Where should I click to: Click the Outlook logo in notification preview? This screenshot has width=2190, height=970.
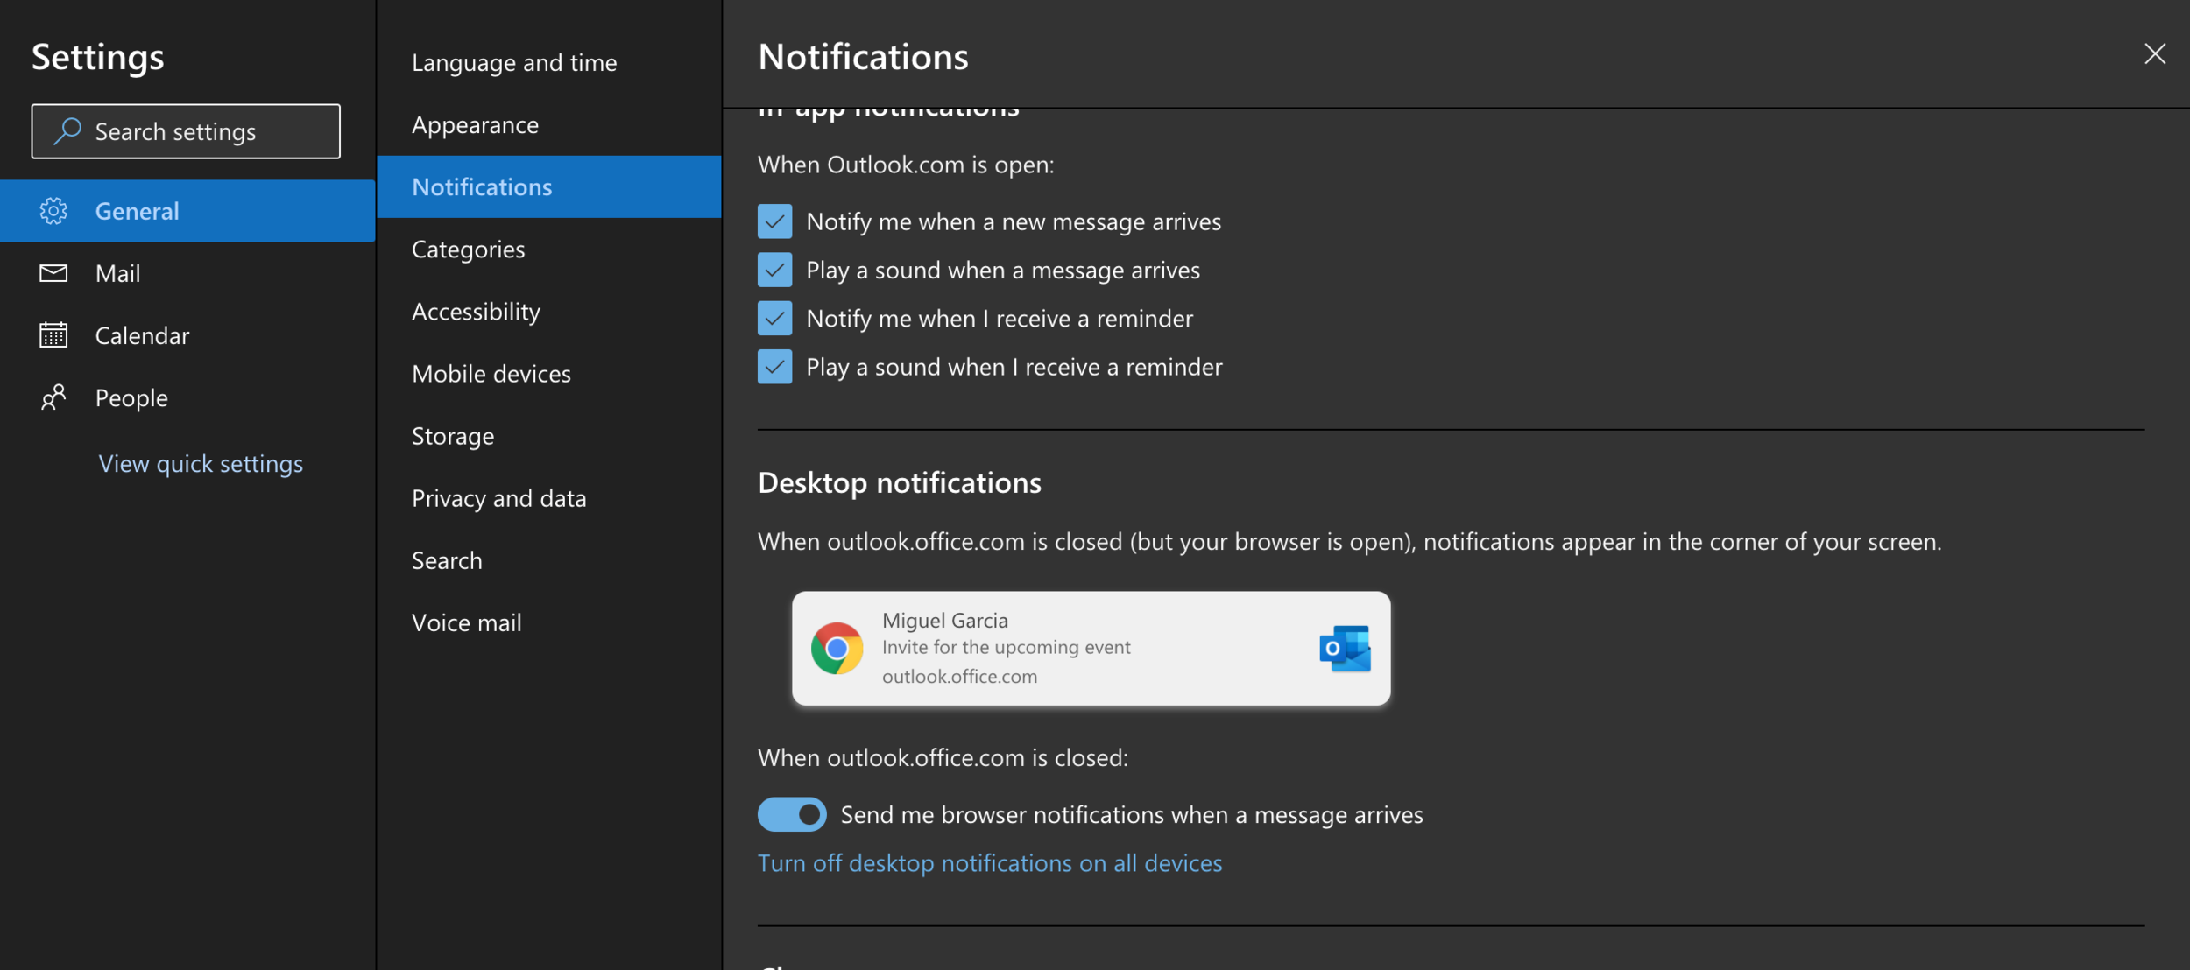tap(1345, 649)
